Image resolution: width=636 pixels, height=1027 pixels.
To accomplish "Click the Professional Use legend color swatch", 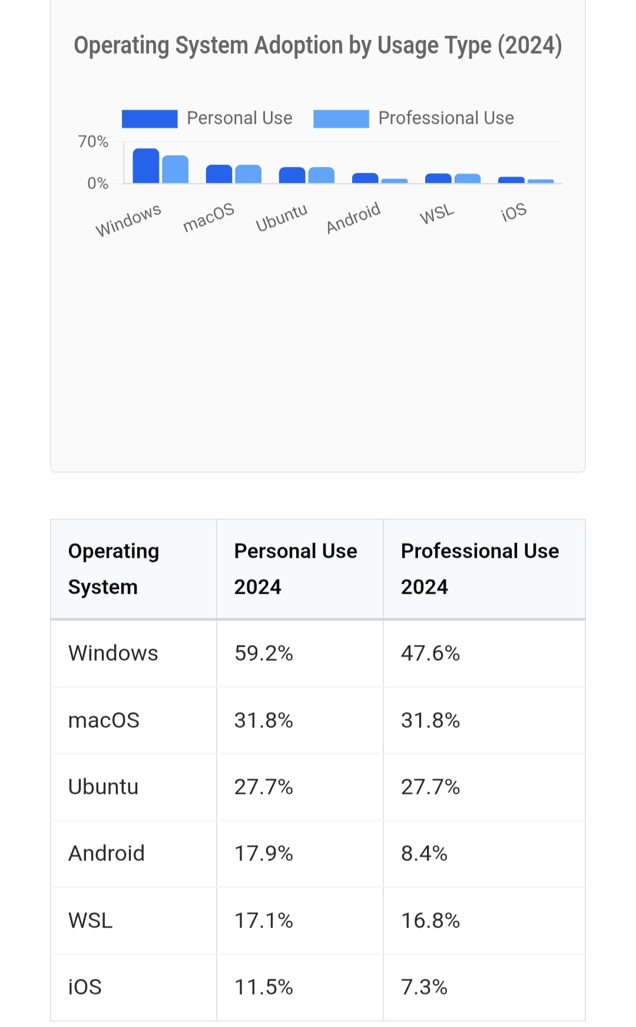I will pyautogui.click(x=341, y=118).
